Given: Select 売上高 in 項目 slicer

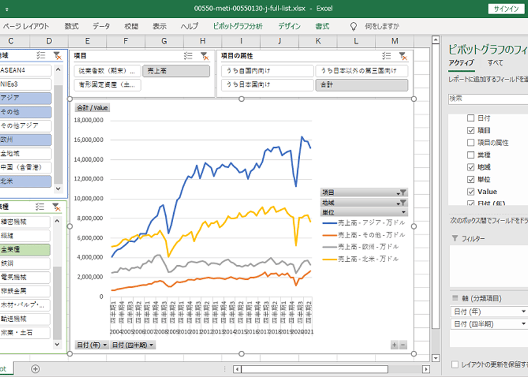Looking at the screenshot, I should [x=176, y=71].
